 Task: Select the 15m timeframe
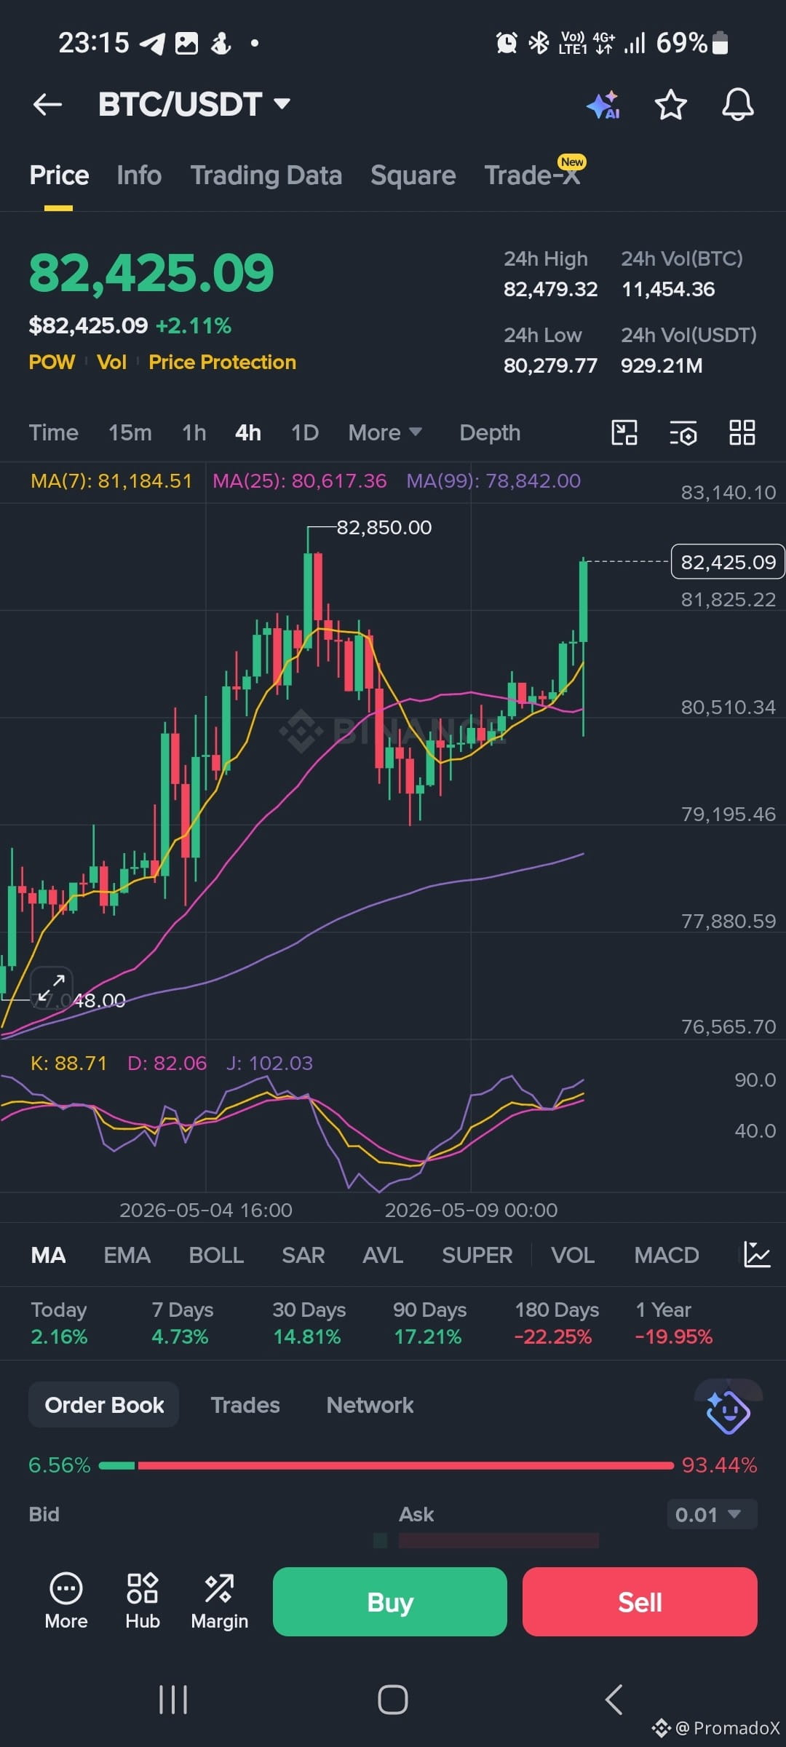pyautogui.click(x=130, y=432)
